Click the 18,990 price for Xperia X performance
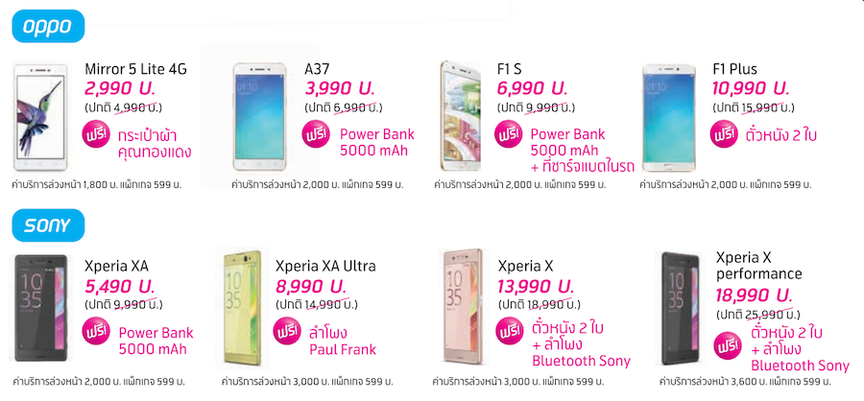The height and width of the screenshot is (401, 864). coord(755,295)
